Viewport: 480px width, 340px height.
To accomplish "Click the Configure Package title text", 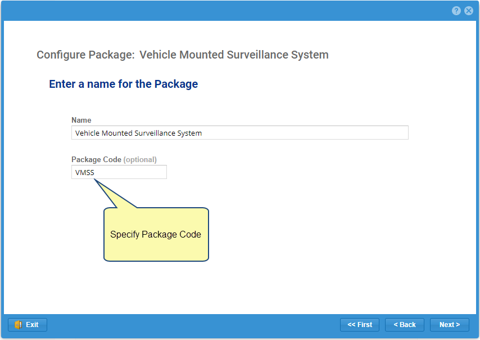I will coord(183,55).
